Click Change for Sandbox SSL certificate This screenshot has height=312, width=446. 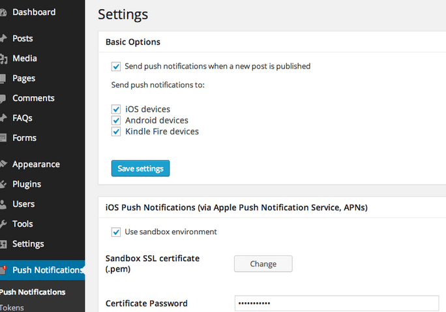click(263, 264)
